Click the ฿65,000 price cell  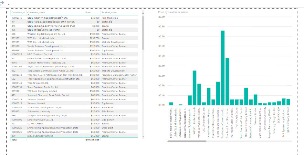pyautogui.click(x=95, y=136)
